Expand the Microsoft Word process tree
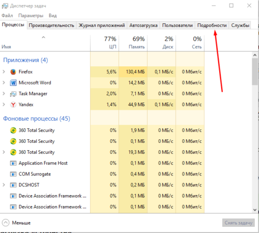Screen dimensions: 259x233 [4, 83]
